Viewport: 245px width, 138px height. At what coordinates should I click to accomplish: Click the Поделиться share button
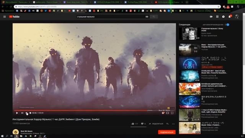[156, 124]
